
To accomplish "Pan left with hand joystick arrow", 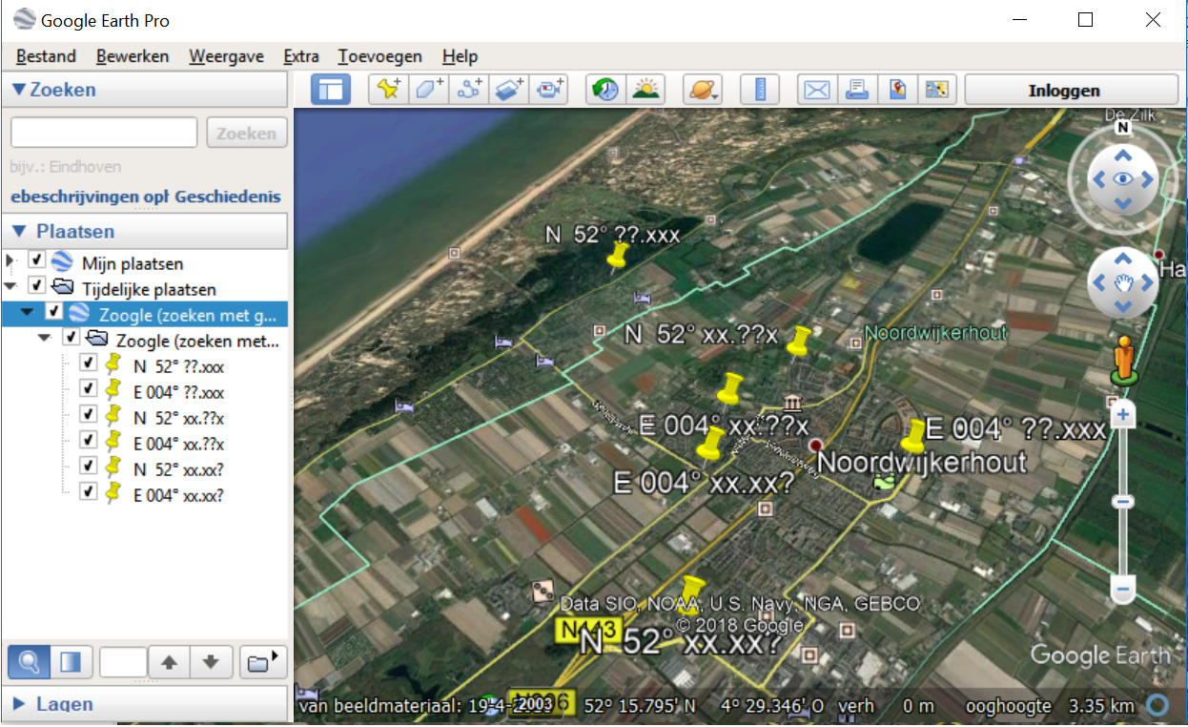I will pyautogui.click(x=1098, y=282).
